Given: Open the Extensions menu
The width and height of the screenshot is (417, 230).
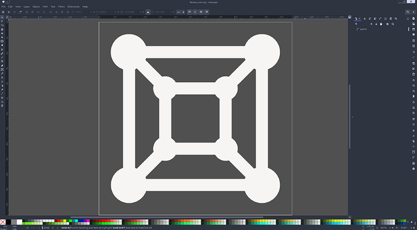Looking at the screenshot, I should pos(73,7).
